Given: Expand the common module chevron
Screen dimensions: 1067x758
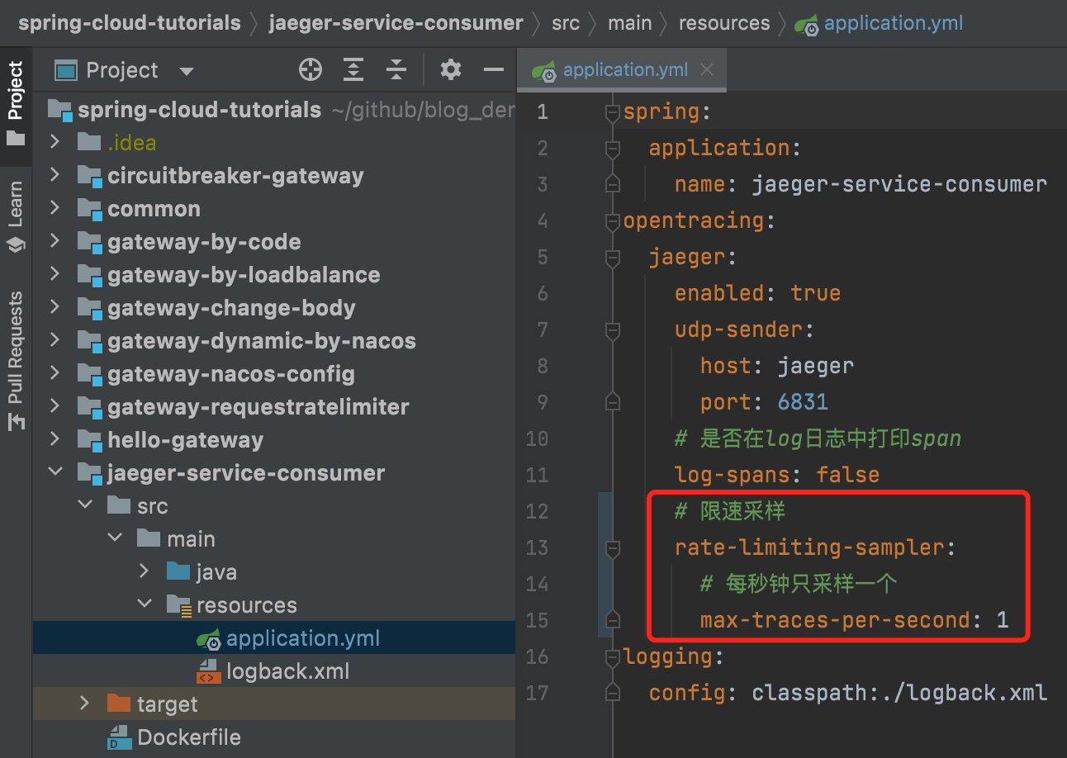Looking at the screenshot, I should point(55,208).
